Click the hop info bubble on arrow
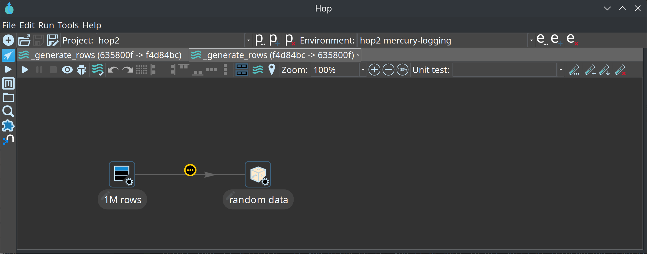This screenshot has width=647, height=254. (190, 170)
